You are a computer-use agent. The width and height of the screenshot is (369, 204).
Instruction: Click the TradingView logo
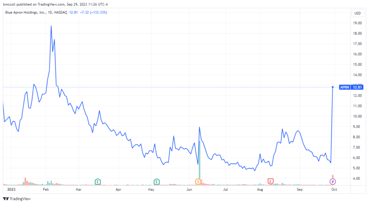(17, 199)
